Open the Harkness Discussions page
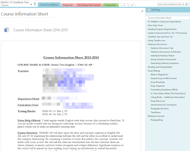190x151 pixels. (x=157, y=44)
